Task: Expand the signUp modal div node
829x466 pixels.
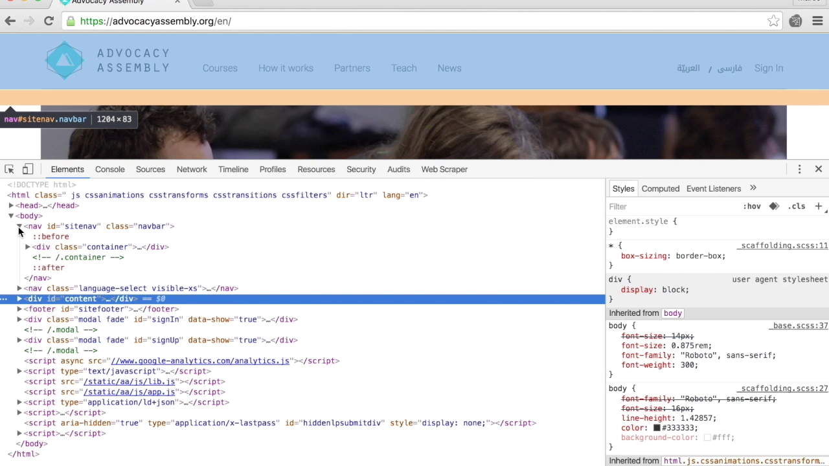Action: point(19,340)
